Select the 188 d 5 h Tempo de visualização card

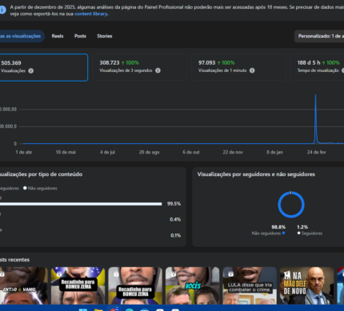pyautogui.click(x=317, y=67)
